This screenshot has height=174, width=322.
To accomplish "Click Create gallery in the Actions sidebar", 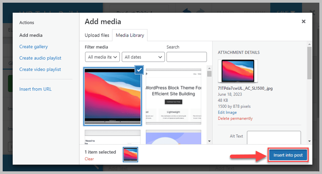I will point(33,47).
